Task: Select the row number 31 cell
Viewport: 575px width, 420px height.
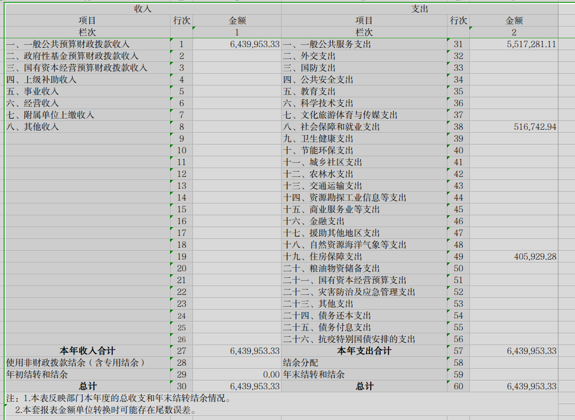Action: [x=458, y=44]
